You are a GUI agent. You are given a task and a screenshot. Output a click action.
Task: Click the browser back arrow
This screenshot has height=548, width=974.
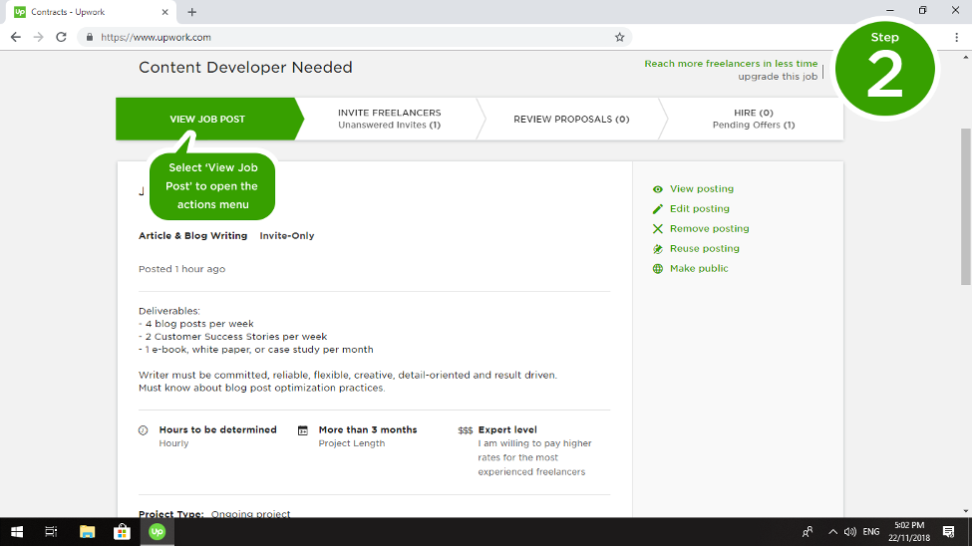(x=16, y=37)
